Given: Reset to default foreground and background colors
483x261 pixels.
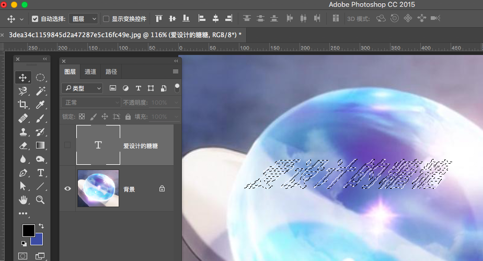Looking at the screenshot, I should (x=24, y=243).
